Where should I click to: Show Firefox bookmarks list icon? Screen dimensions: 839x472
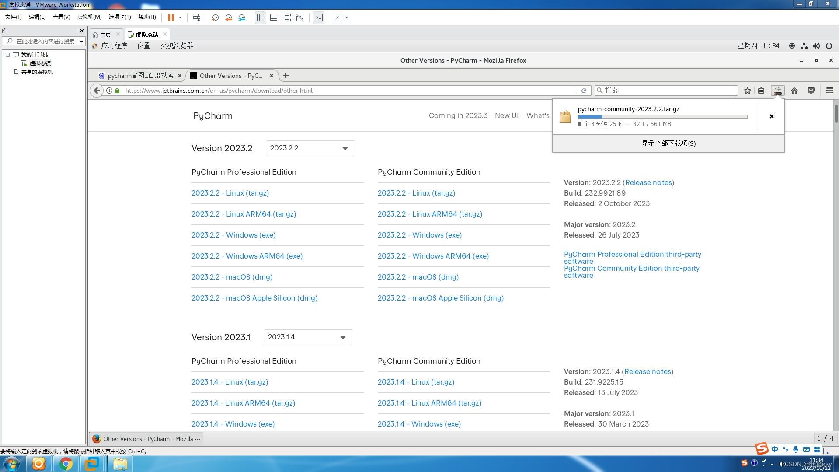(761, 91)
